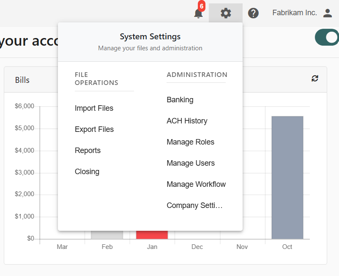Click the red notification count badge
Image resolution: width=339 pixels, height=276 pixels.
202,7
